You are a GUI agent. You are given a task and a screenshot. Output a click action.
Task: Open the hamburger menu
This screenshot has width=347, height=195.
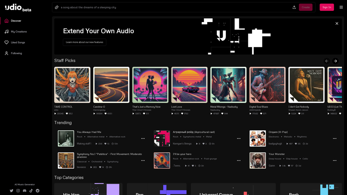point(341,7)
